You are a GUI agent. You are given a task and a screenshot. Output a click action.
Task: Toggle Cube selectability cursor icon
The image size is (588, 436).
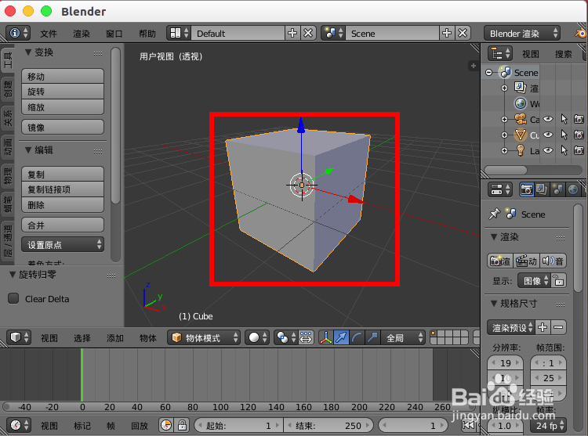point(564,135)
